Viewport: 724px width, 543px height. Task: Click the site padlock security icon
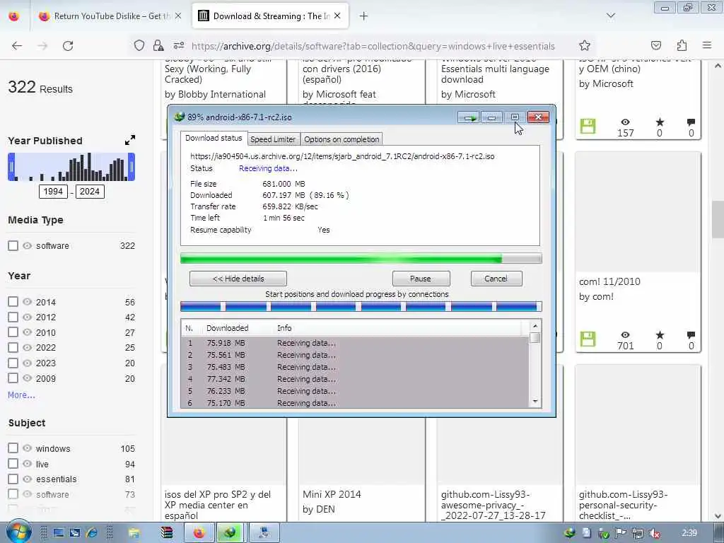pos(158,46)
